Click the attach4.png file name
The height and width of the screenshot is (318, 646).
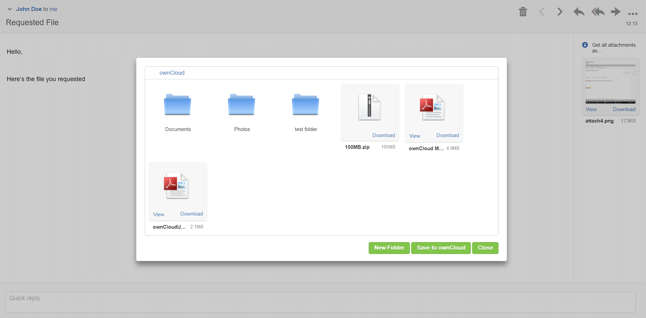point(599,121)
